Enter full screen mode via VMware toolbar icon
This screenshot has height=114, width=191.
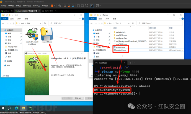coord(86,6)
